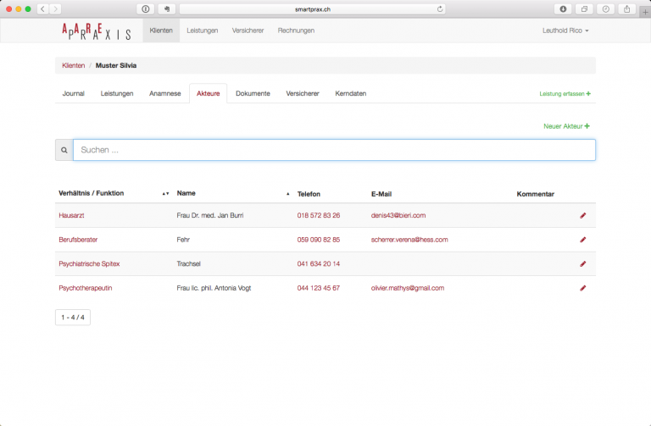Viewport: 651px width, 426px height.
Task: Go back with Safari back arrow
Action: 42,8
